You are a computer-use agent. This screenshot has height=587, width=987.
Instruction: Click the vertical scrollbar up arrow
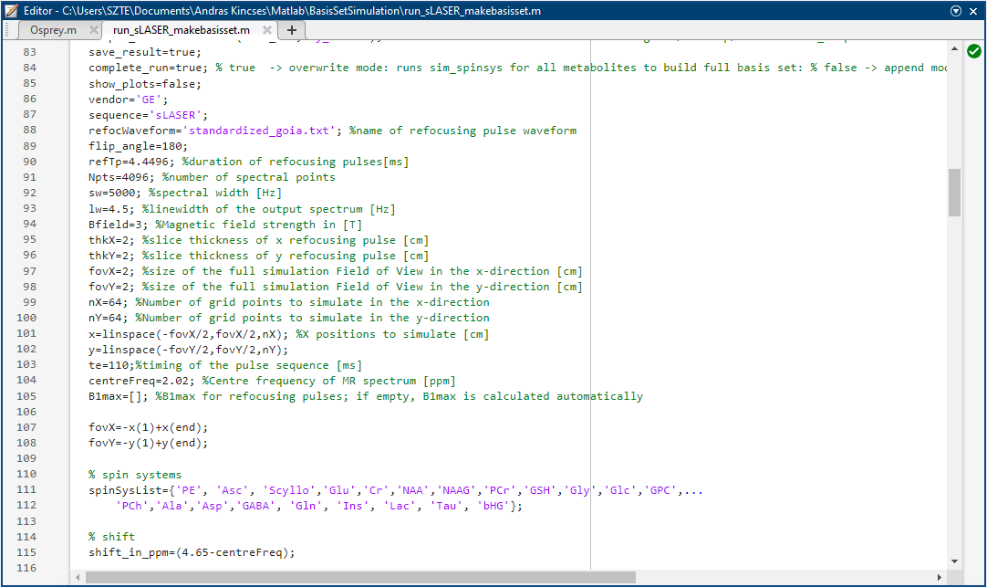click(x=954, y=48)
